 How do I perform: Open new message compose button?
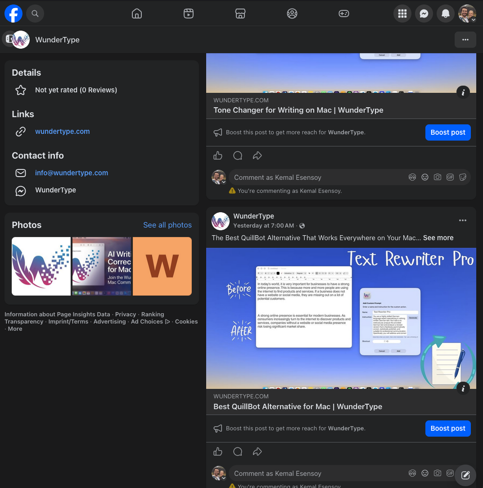tap(465, 475)
